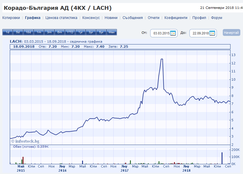Click the Яну 2017 axis label
This screenshot has width=243, height=174.
pos(124,168)
